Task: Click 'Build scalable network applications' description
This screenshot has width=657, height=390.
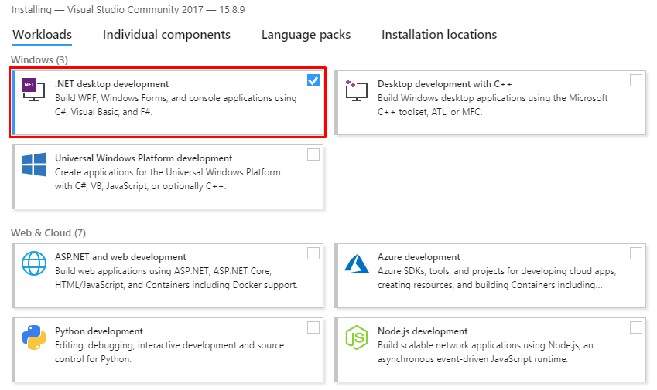Action: pos(485,352)
